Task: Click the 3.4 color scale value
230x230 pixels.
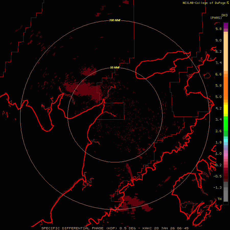Action: click(x=218, y=120)
